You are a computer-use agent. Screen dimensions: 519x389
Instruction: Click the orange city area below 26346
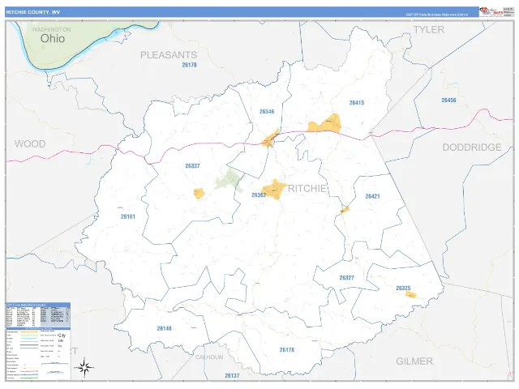tap(270, 139)
